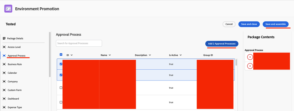The image size is (294, 111).
Task: Open the Is Active column dropdown
Action: [180, 55]
